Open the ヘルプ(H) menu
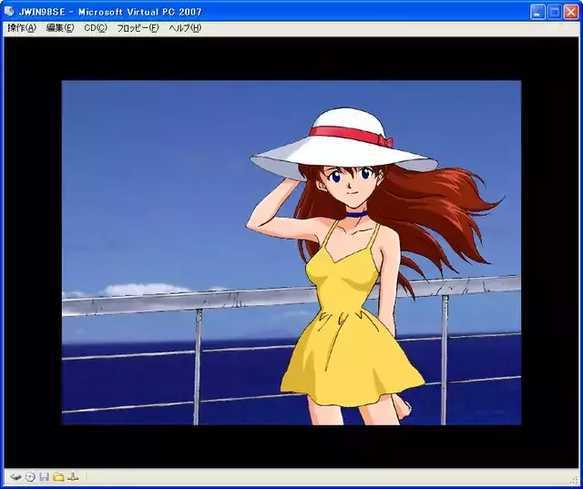 click(x=185, y=28)
